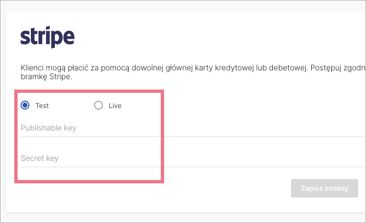The width and height of the screenshot is (366, 223).
Task: Save changes with Zapisz zmiany
Action: tap(324, 188)
